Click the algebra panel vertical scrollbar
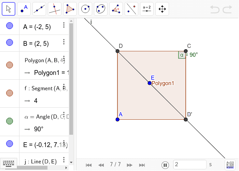239x171 pixels. pos(71,79)
